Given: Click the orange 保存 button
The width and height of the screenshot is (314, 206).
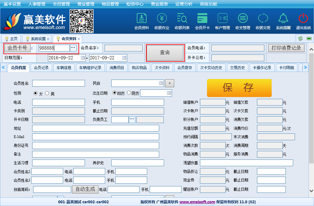Looking at the screenshot, I should pos(239,88).
